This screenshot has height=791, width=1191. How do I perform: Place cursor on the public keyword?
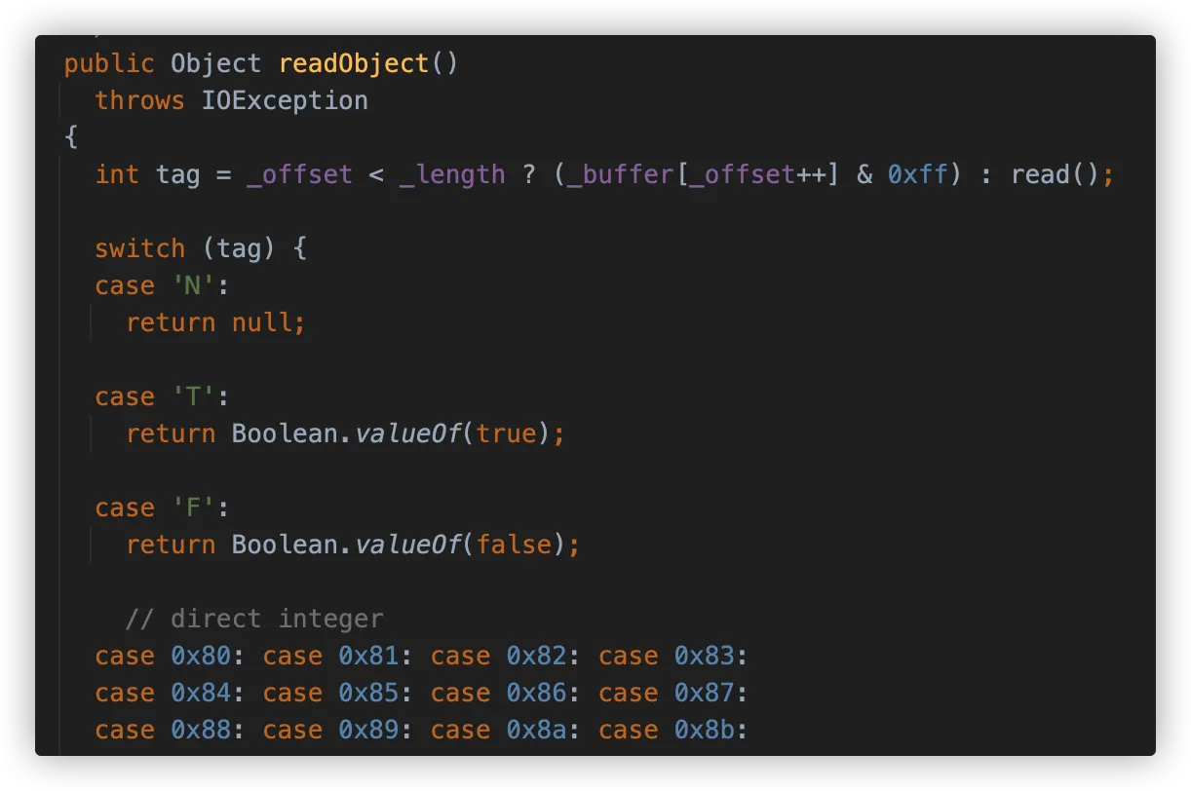(x=109, y=64)
